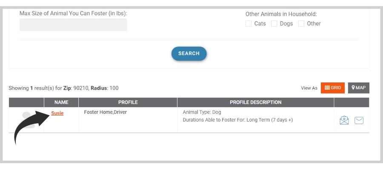Screen dimensions: 383x170
Task: Click the closed envelope message icon
Action: click(359, 120)
